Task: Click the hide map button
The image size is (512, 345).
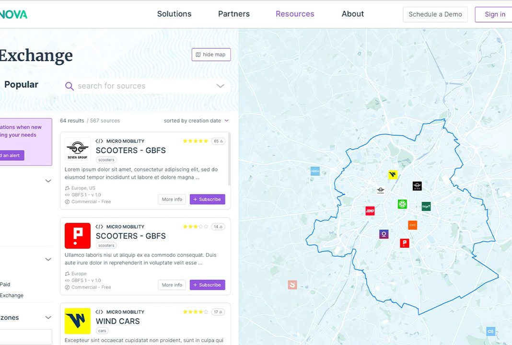Action: [211, 55]
